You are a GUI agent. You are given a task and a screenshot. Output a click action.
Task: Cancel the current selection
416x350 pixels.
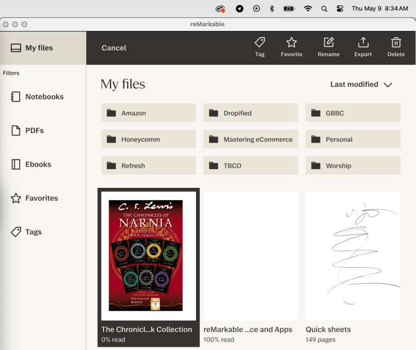[114, 48]
